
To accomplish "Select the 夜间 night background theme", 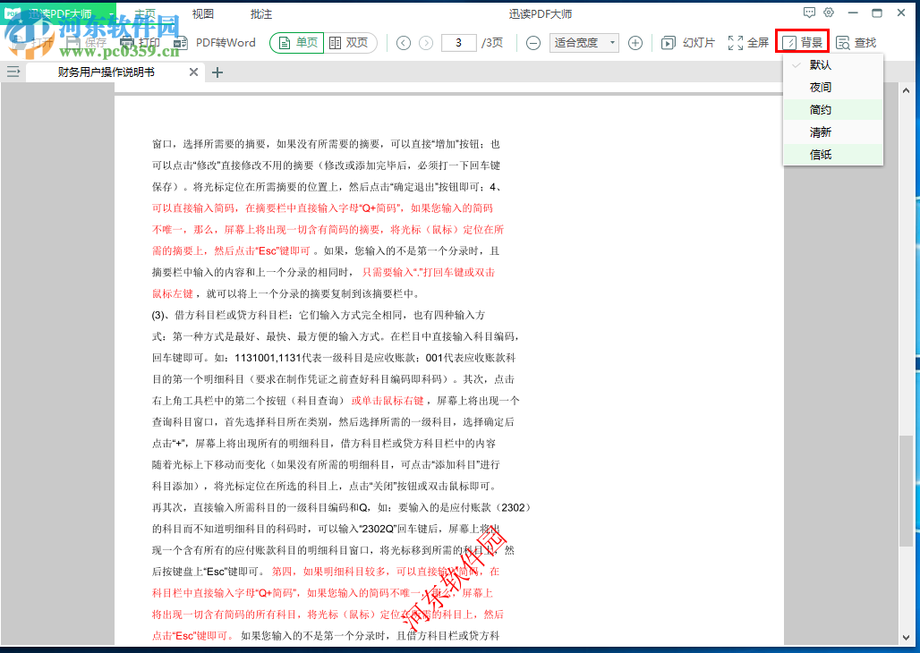I will pos(820,86).
